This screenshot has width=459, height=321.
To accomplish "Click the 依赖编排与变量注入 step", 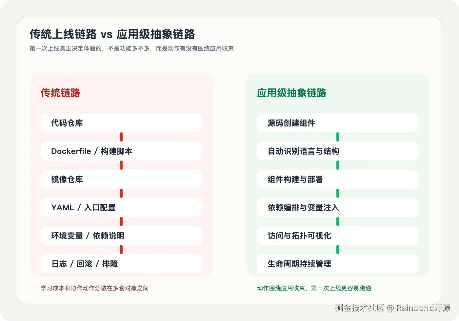I will pos(338,208).
